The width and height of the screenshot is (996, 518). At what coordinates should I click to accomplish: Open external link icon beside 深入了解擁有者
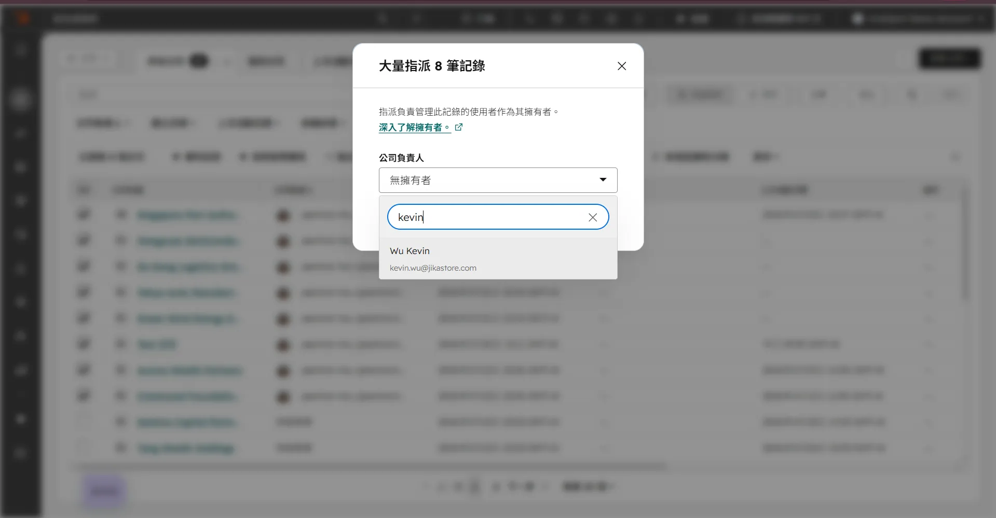click(x=459, y=127)
